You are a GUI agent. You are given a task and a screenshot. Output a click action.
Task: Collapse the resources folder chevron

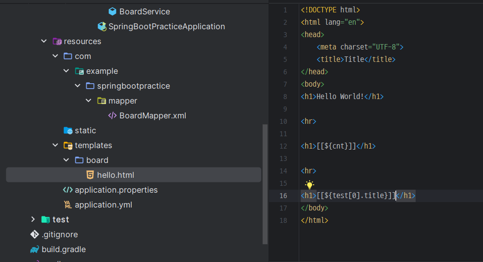pos(44,41)
